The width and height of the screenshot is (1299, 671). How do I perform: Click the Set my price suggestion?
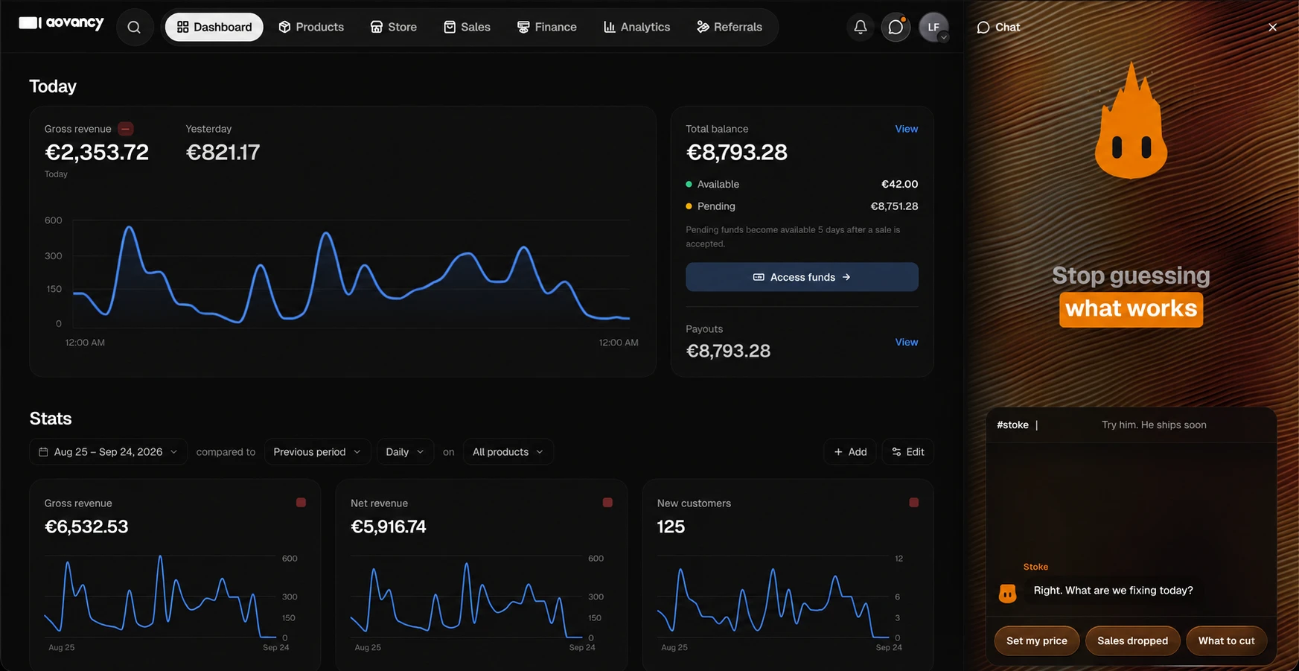pyautogui.click(x=1037, y=640)
